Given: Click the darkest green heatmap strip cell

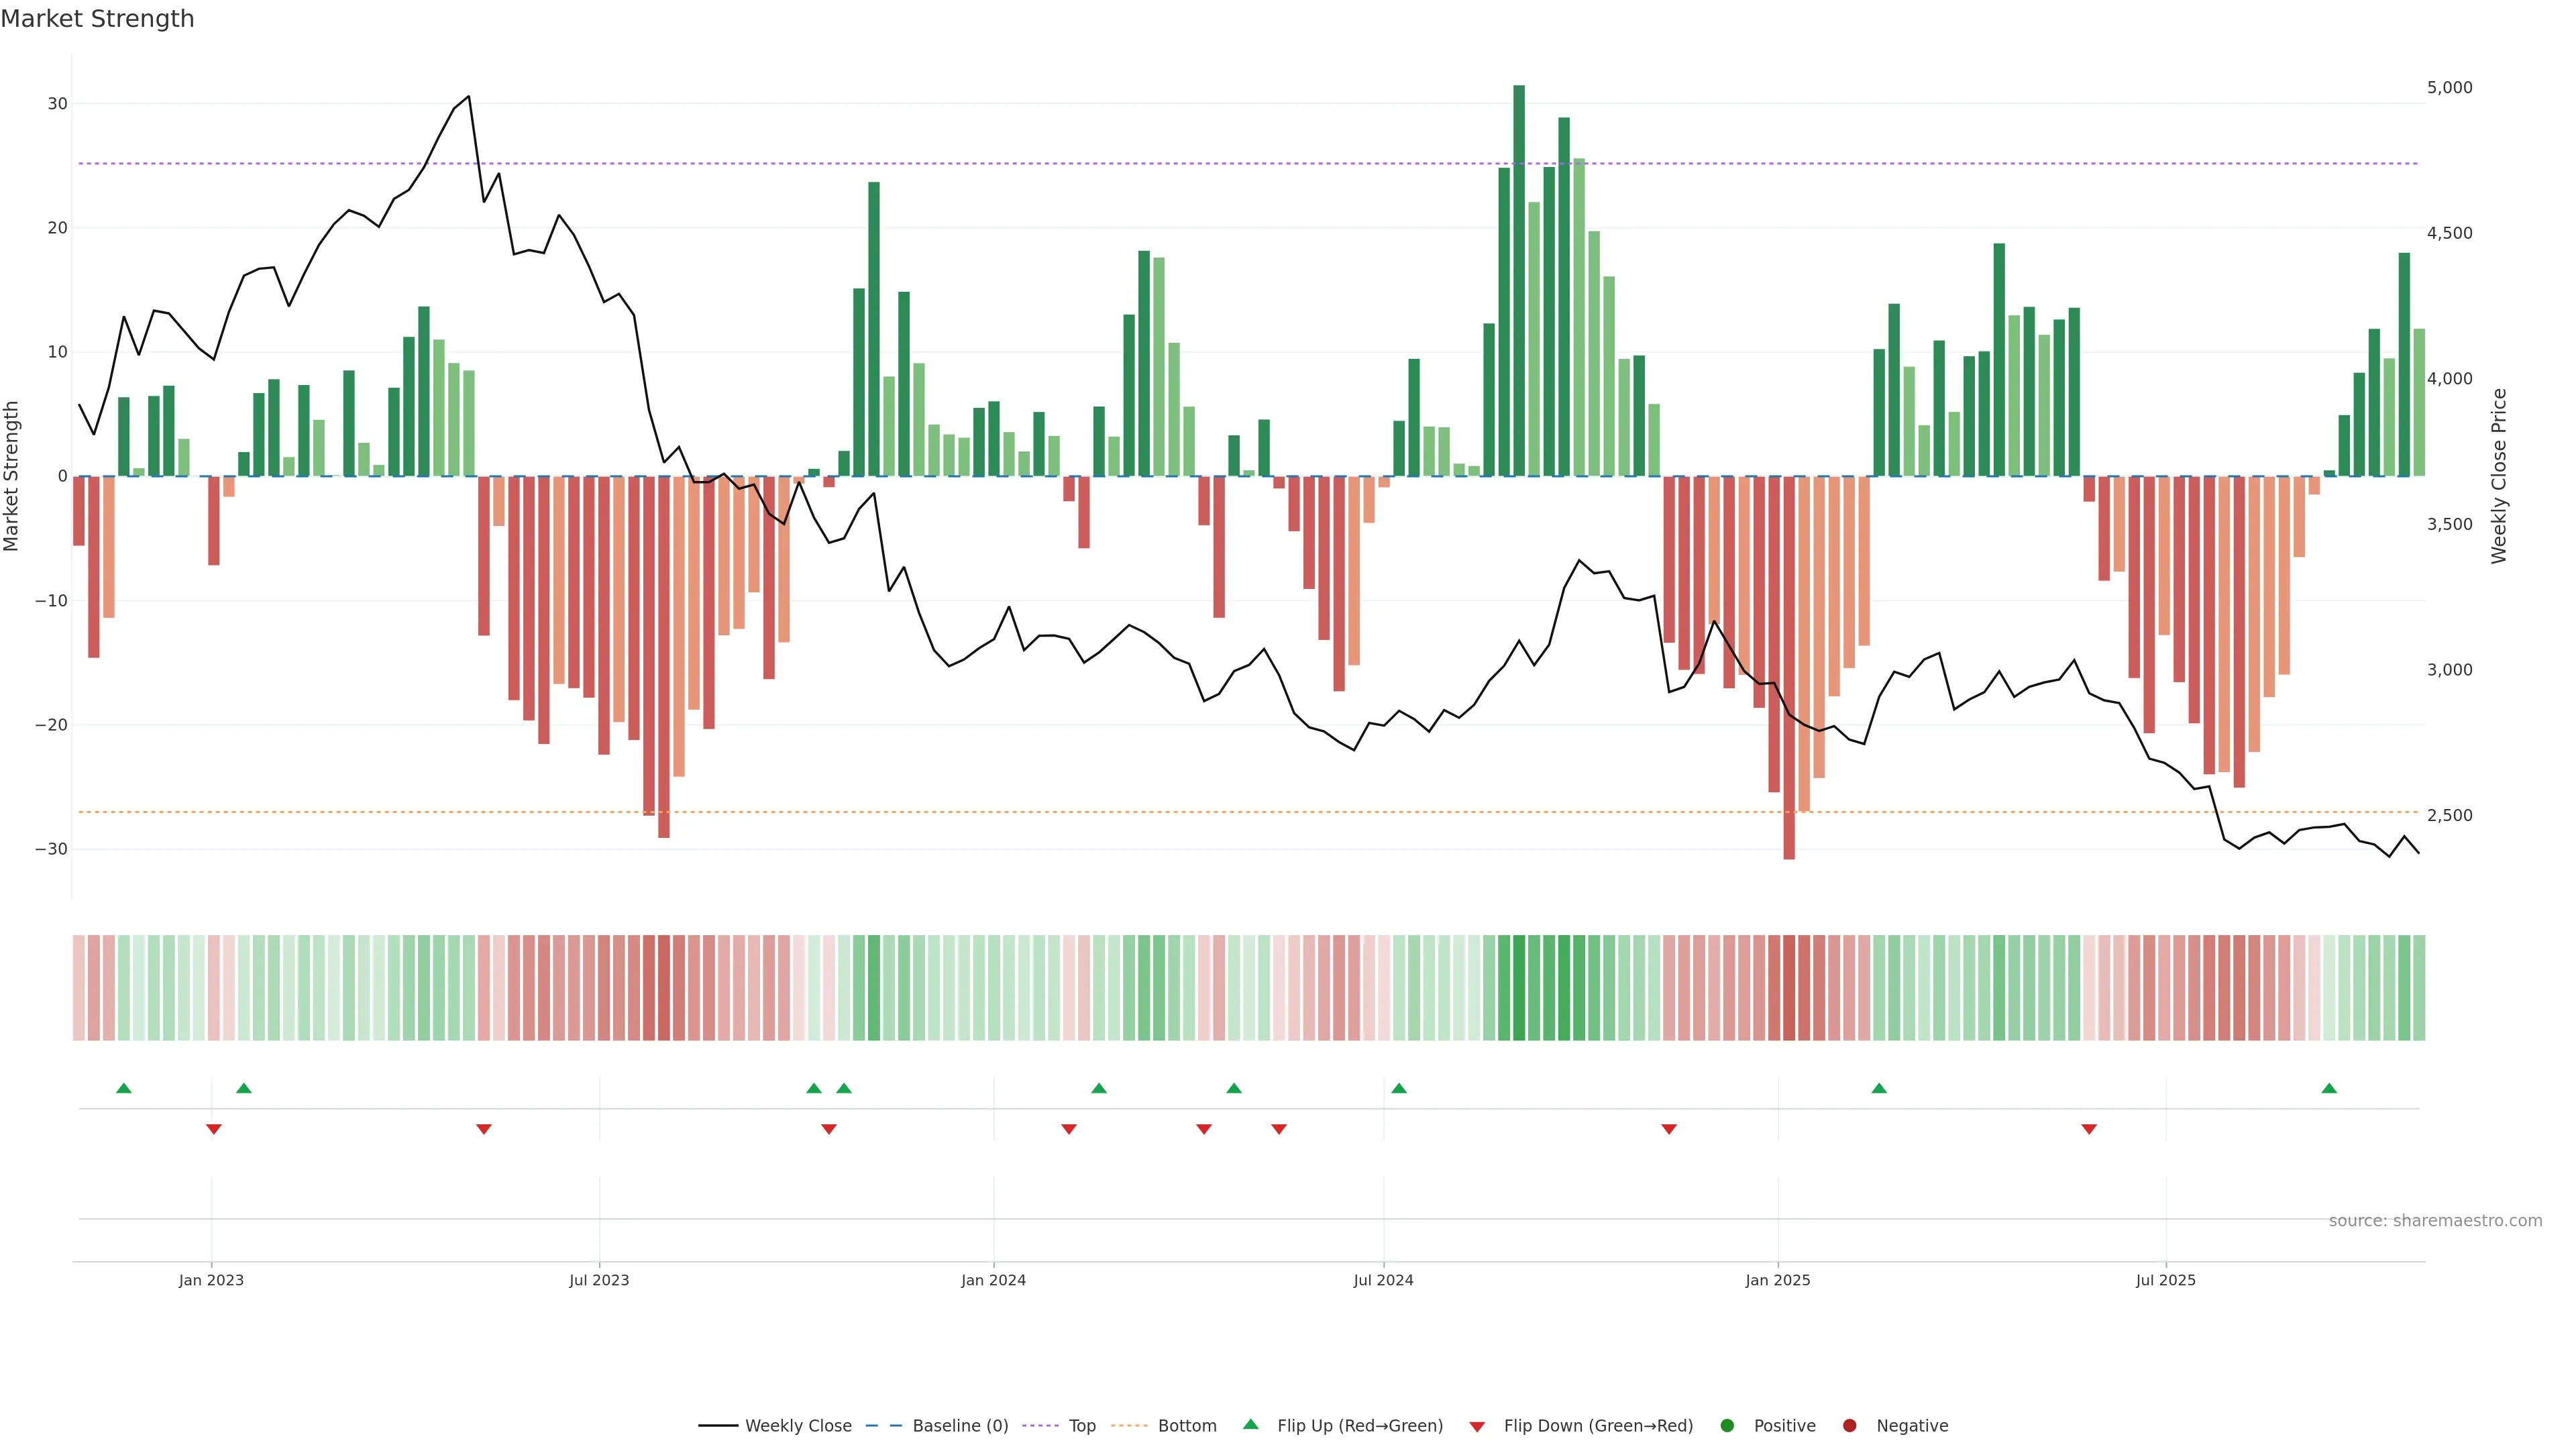Looking at the screenshot, I should [x=1519, y=987].
